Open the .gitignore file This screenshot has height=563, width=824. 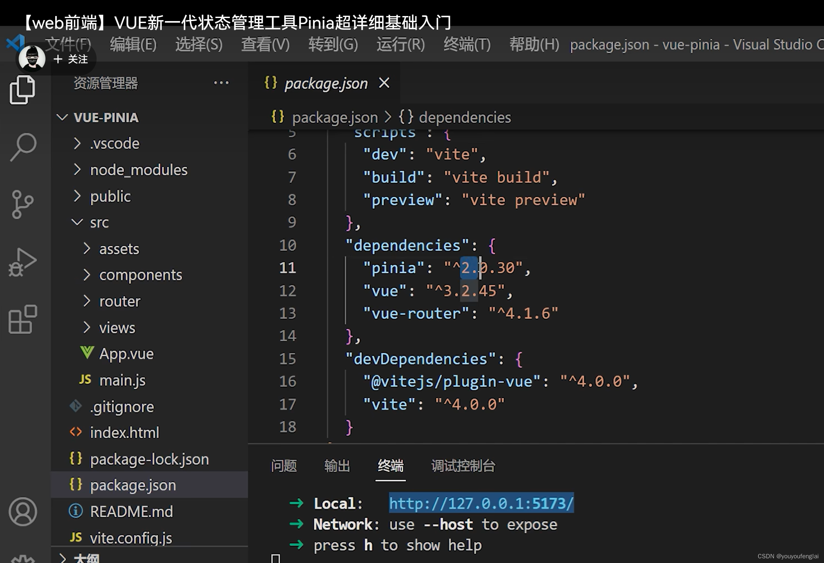pyautogui.click(x=149, y=406)
